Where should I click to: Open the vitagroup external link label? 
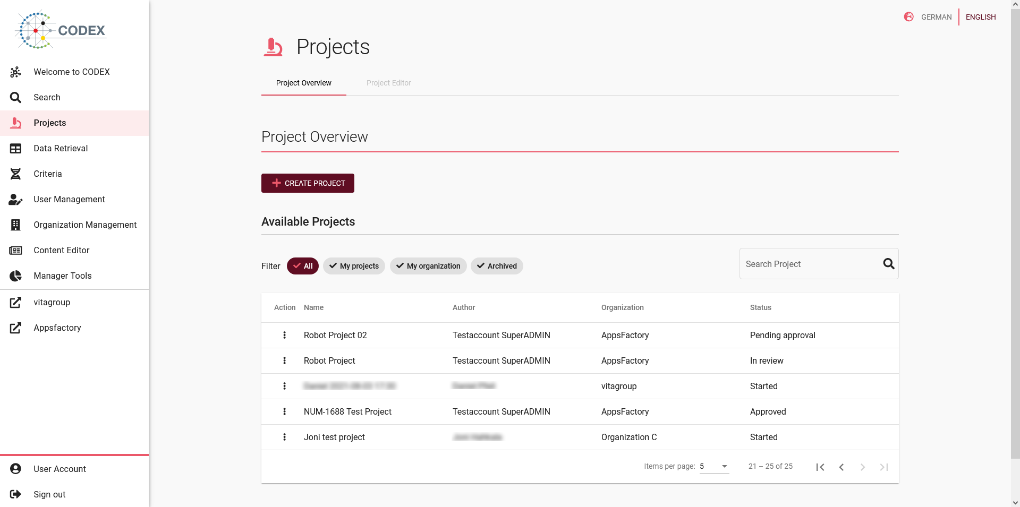click(x=52, y=302)
